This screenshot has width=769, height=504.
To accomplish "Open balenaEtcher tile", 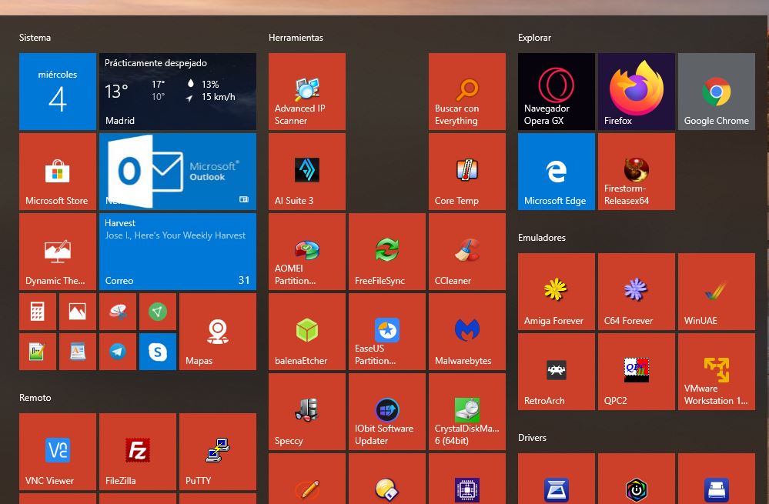I will click(x=307, y=332).
